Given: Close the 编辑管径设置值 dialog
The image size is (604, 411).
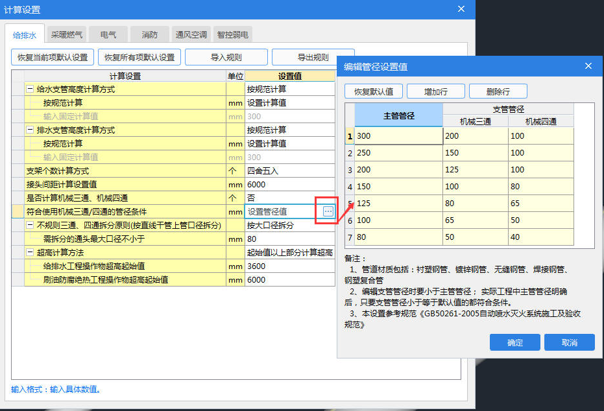Looking at the screenshot, I should coord(588,66).
